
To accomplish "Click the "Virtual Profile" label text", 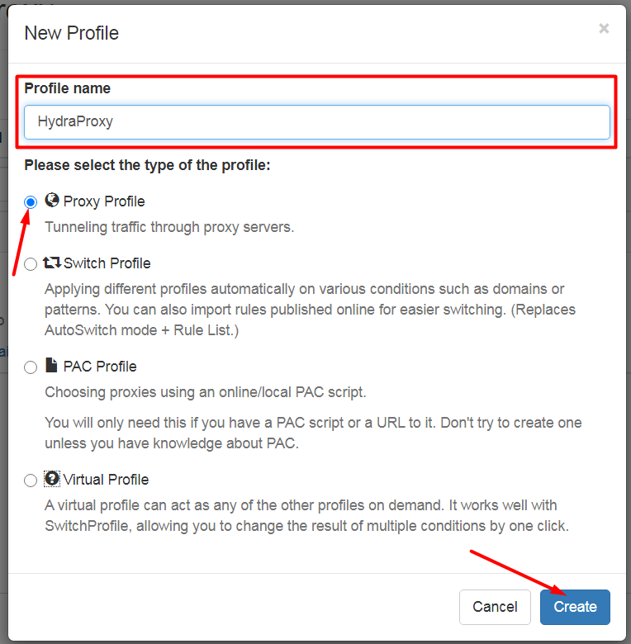I will point(106,480).
